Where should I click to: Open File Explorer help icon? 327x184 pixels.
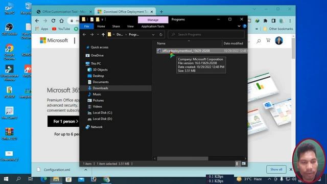(244, 26)
